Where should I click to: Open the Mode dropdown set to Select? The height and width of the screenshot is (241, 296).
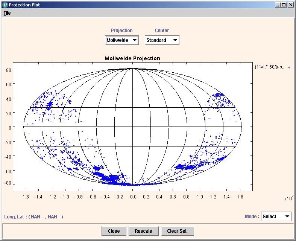click(276, 217)
